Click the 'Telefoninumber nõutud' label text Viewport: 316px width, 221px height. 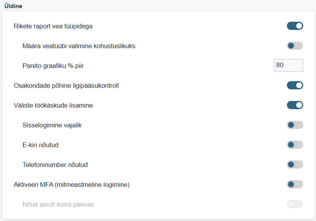tap(55, 165)
